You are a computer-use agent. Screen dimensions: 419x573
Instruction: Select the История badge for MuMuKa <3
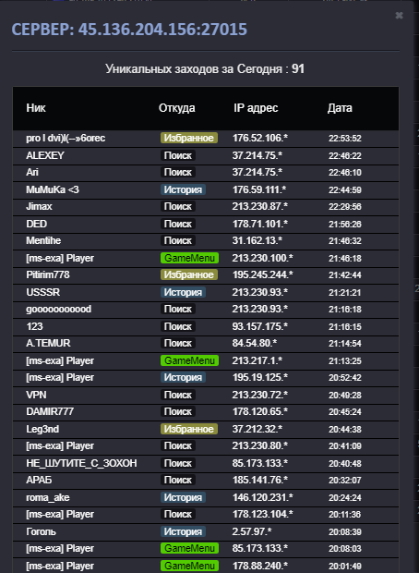[184, 189]
